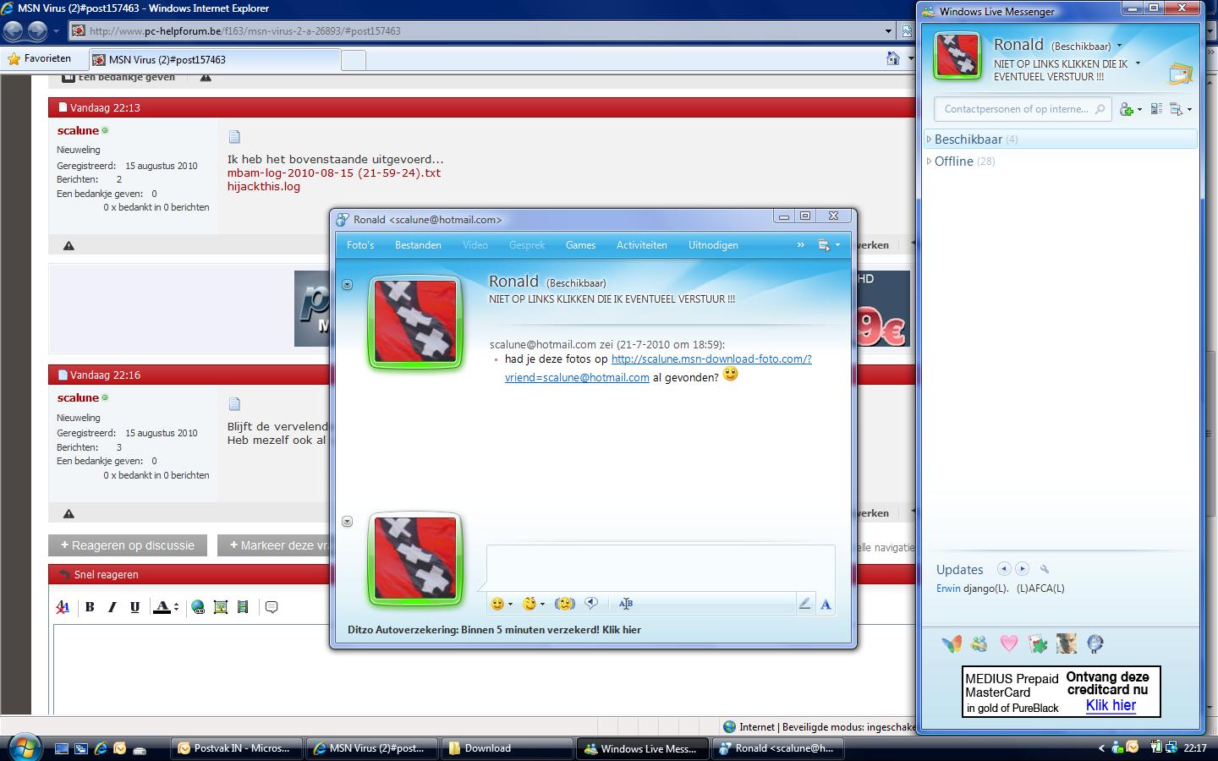1218x761 pixels.
Task: Show more chat toolbar options chevron
Action: pos(800,245)
